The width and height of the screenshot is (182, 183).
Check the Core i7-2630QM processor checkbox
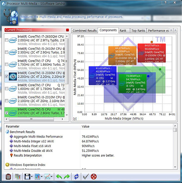click(x=6, y=40)
